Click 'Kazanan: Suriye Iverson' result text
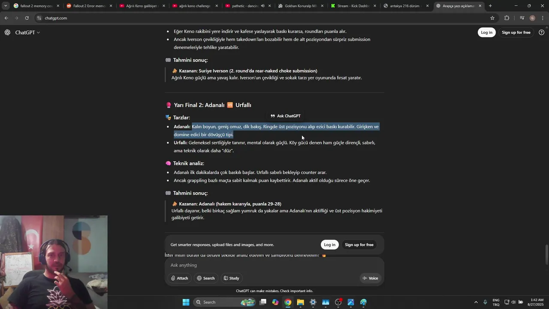The image size is (549, 309). [248, 71]
